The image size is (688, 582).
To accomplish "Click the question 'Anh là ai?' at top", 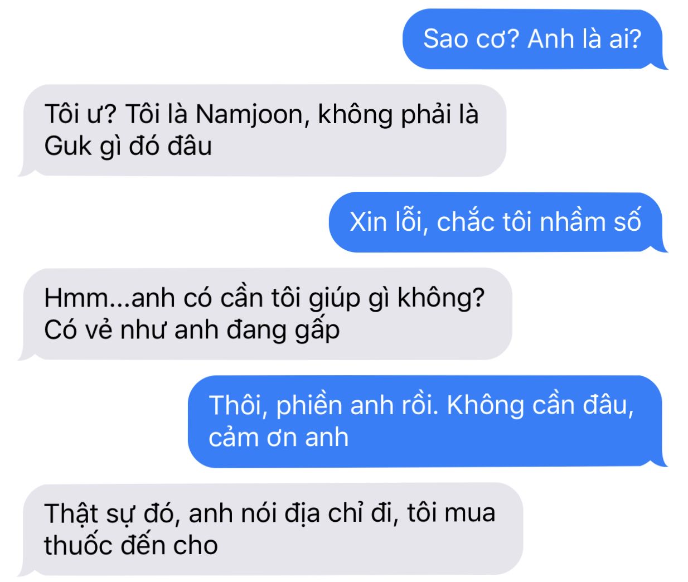I will 585,39.
